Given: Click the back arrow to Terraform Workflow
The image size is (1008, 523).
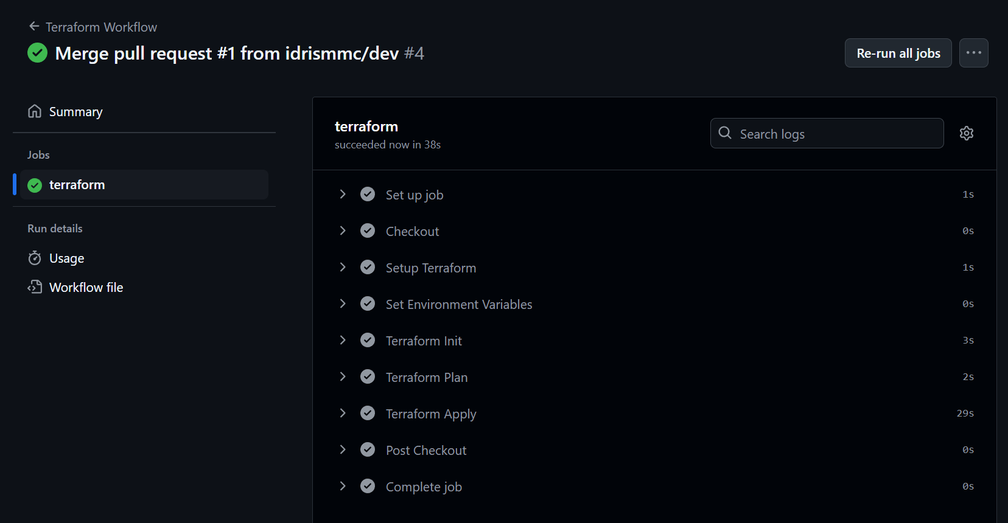Looking at the screenshot, I should coord(34,26).
